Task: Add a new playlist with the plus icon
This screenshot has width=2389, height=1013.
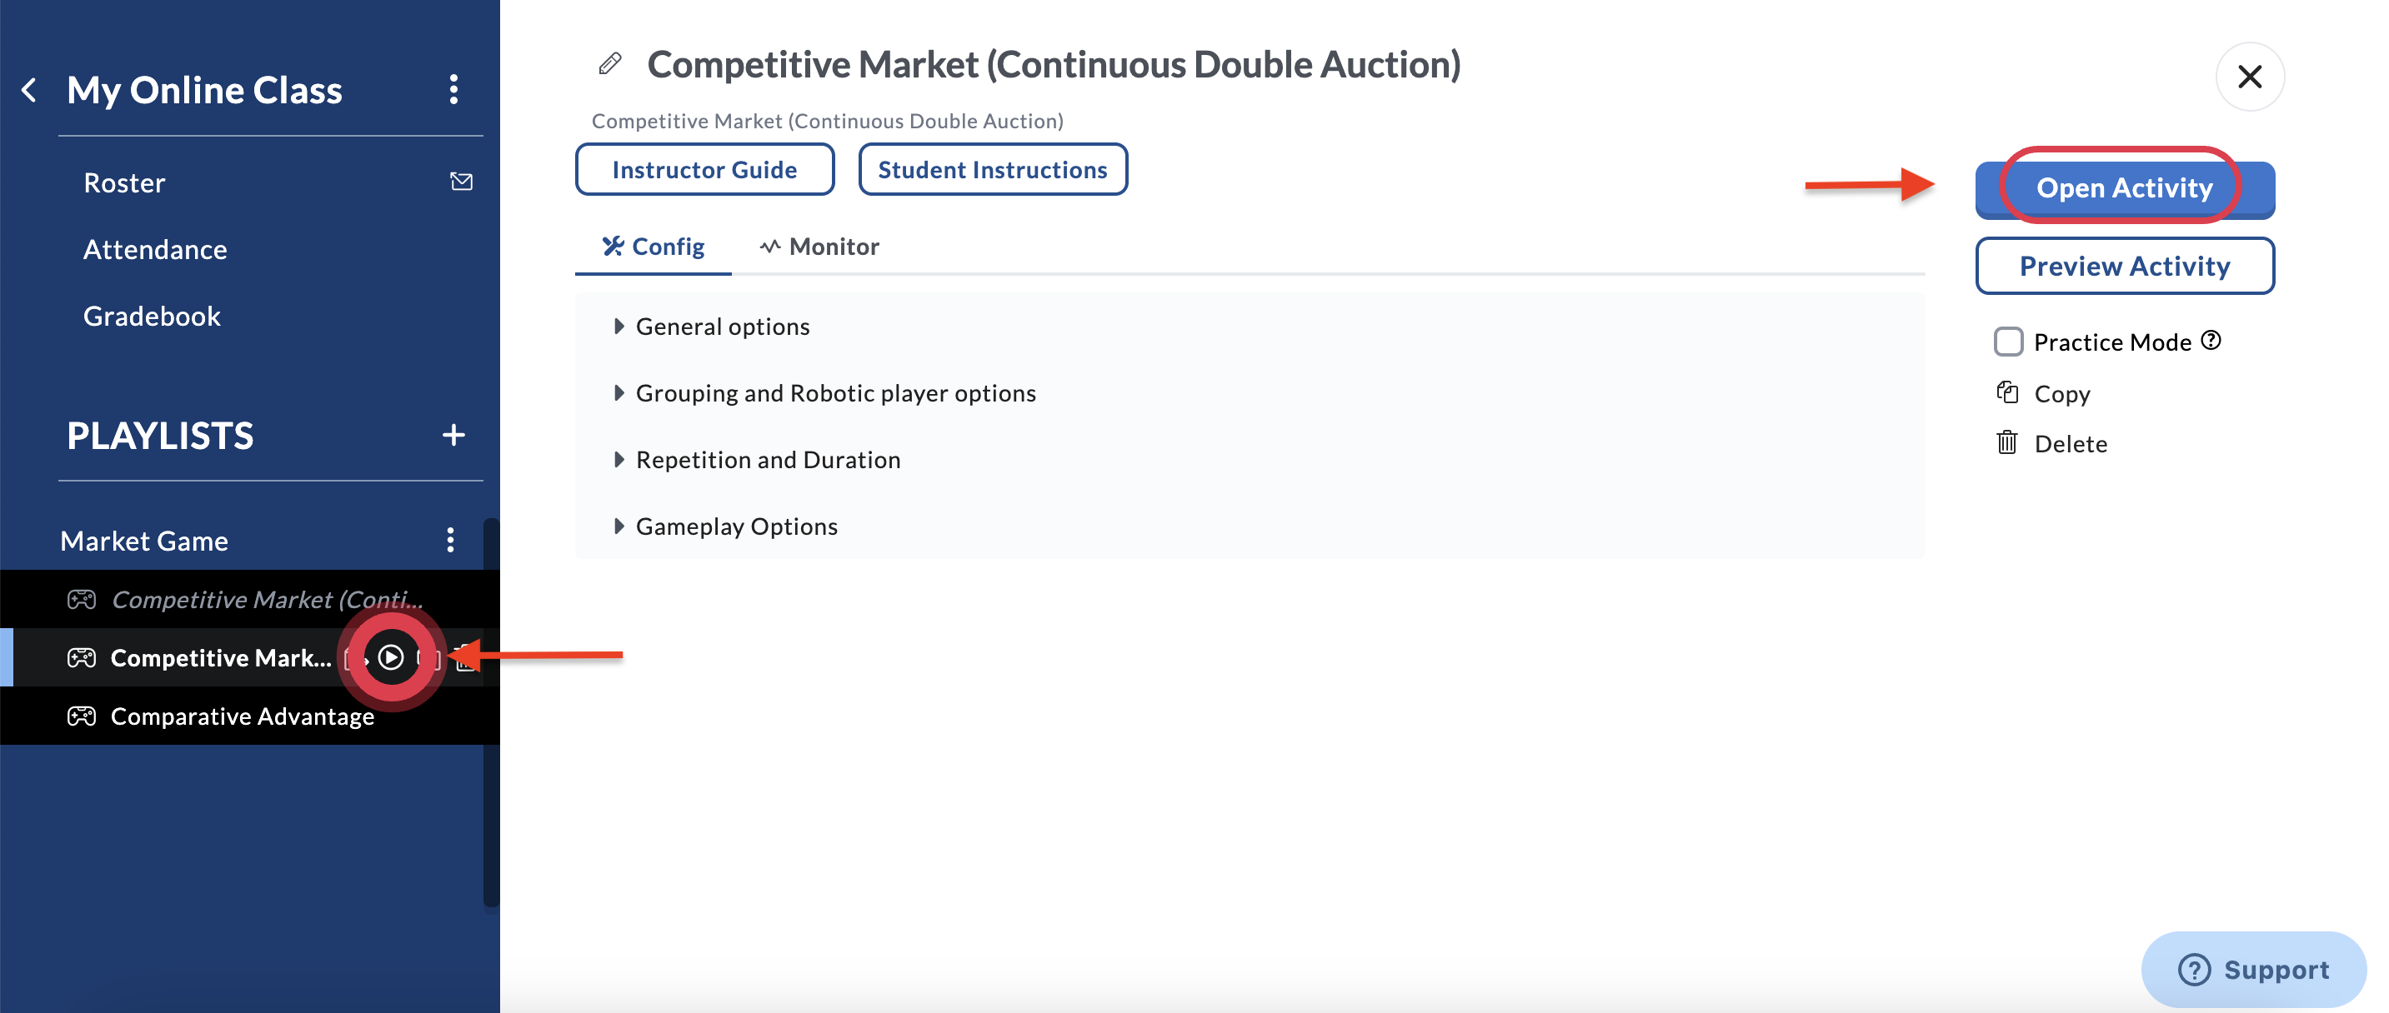Action: [453, 435]
